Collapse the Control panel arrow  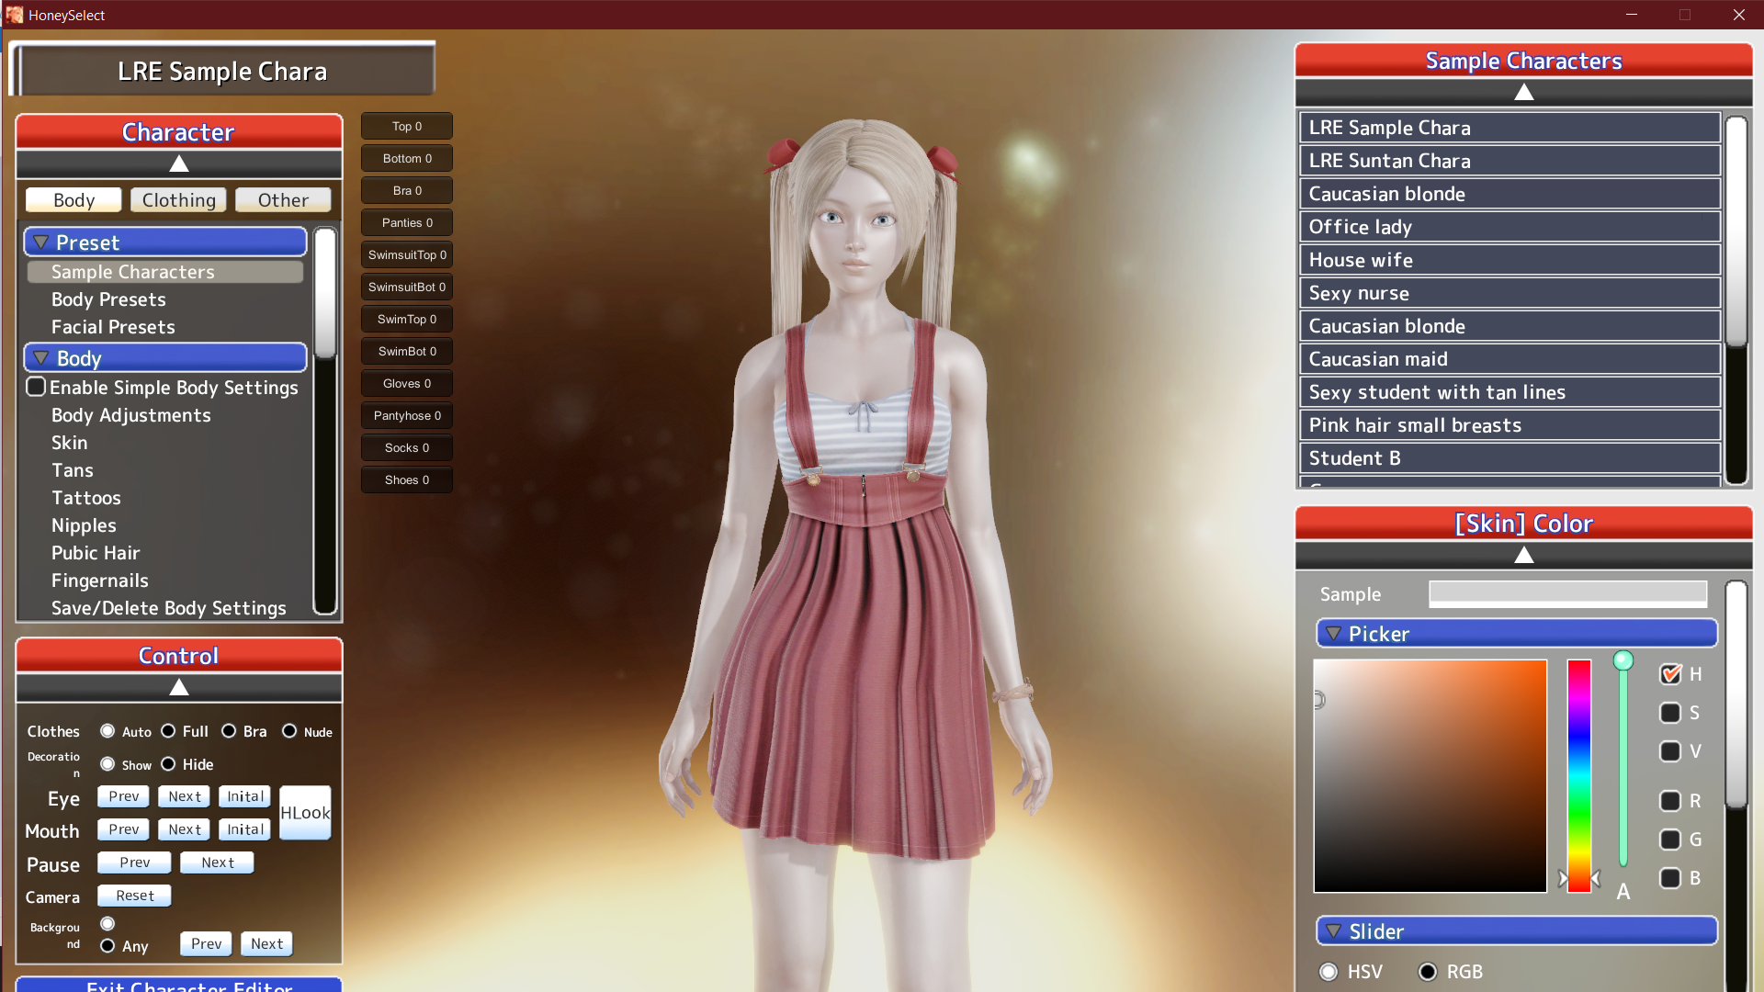click(x=179, y=688)
